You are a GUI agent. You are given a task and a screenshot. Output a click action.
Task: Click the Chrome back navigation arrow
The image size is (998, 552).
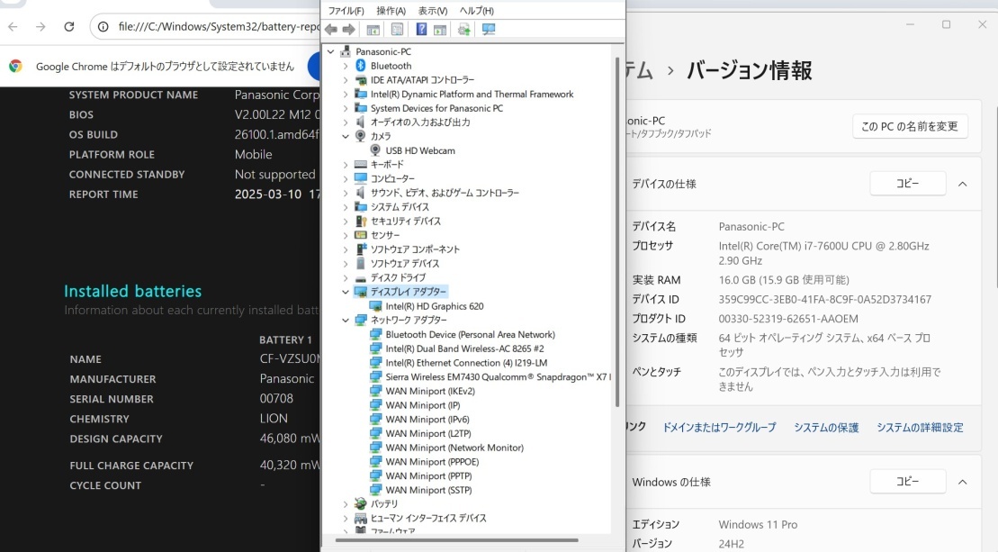[x=13, y=27]
